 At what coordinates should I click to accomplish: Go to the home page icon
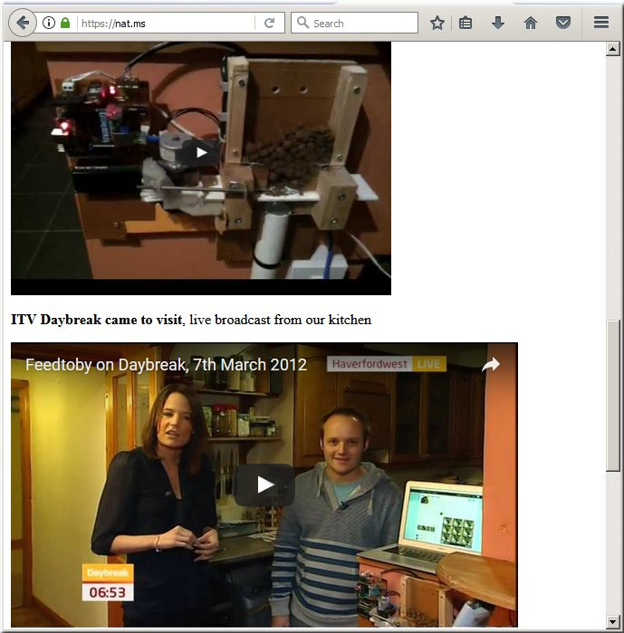coord(531,23)
